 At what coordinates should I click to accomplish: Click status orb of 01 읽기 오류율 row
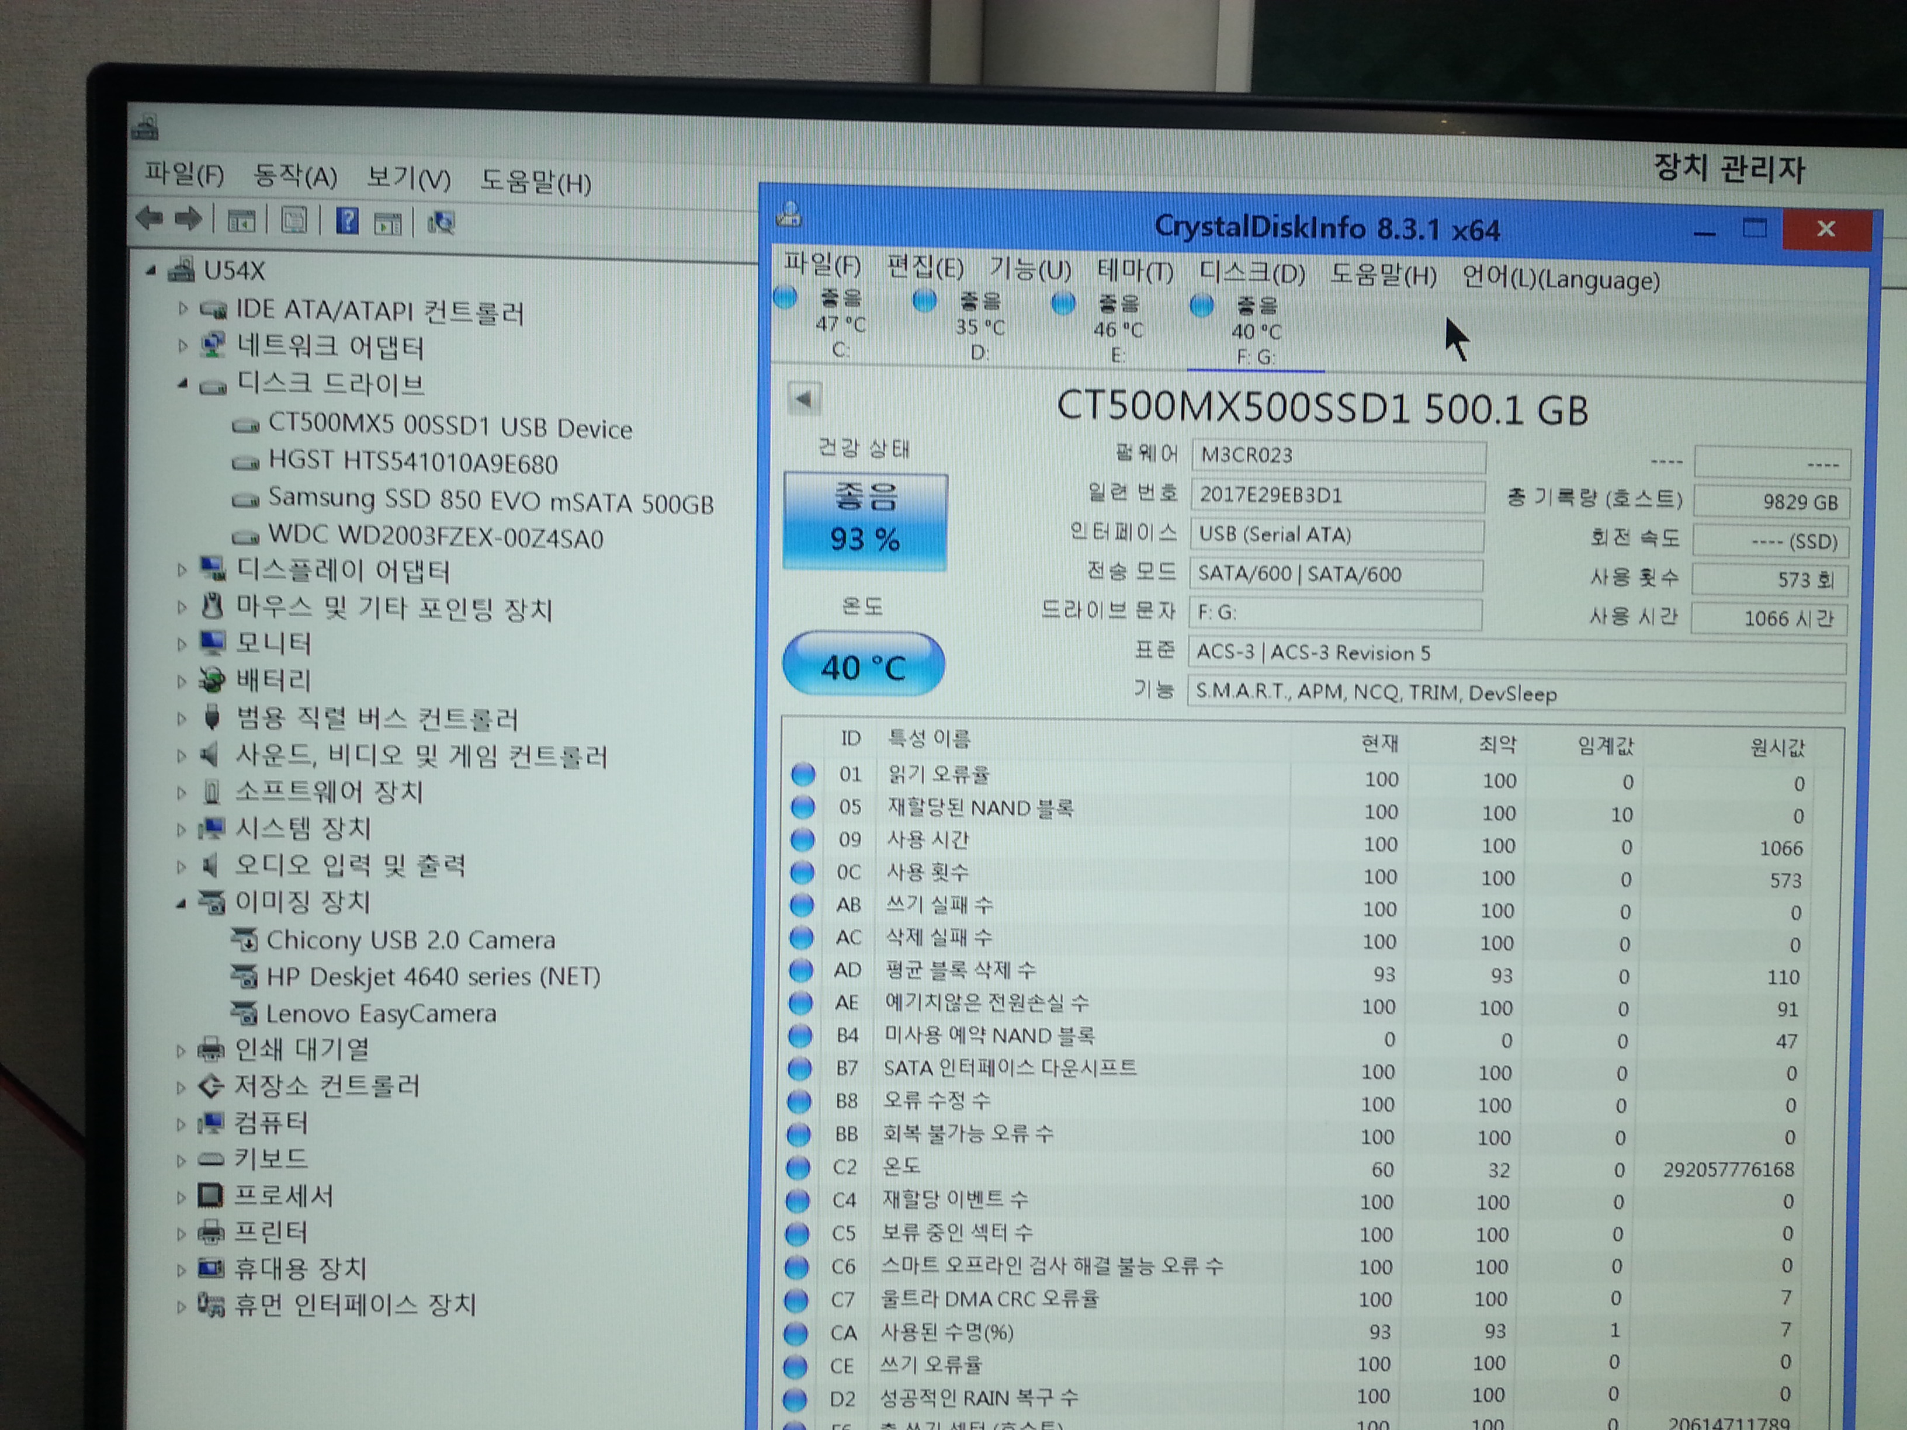[x=803, y=774]
